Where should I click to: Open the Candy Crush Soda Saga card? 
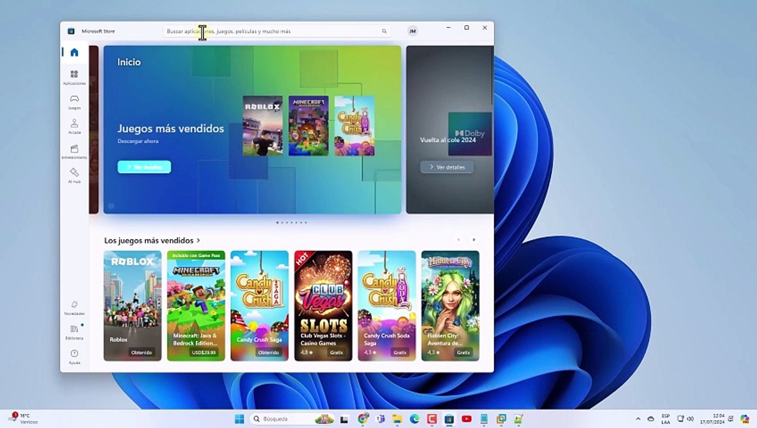click(x=387, y=306)
